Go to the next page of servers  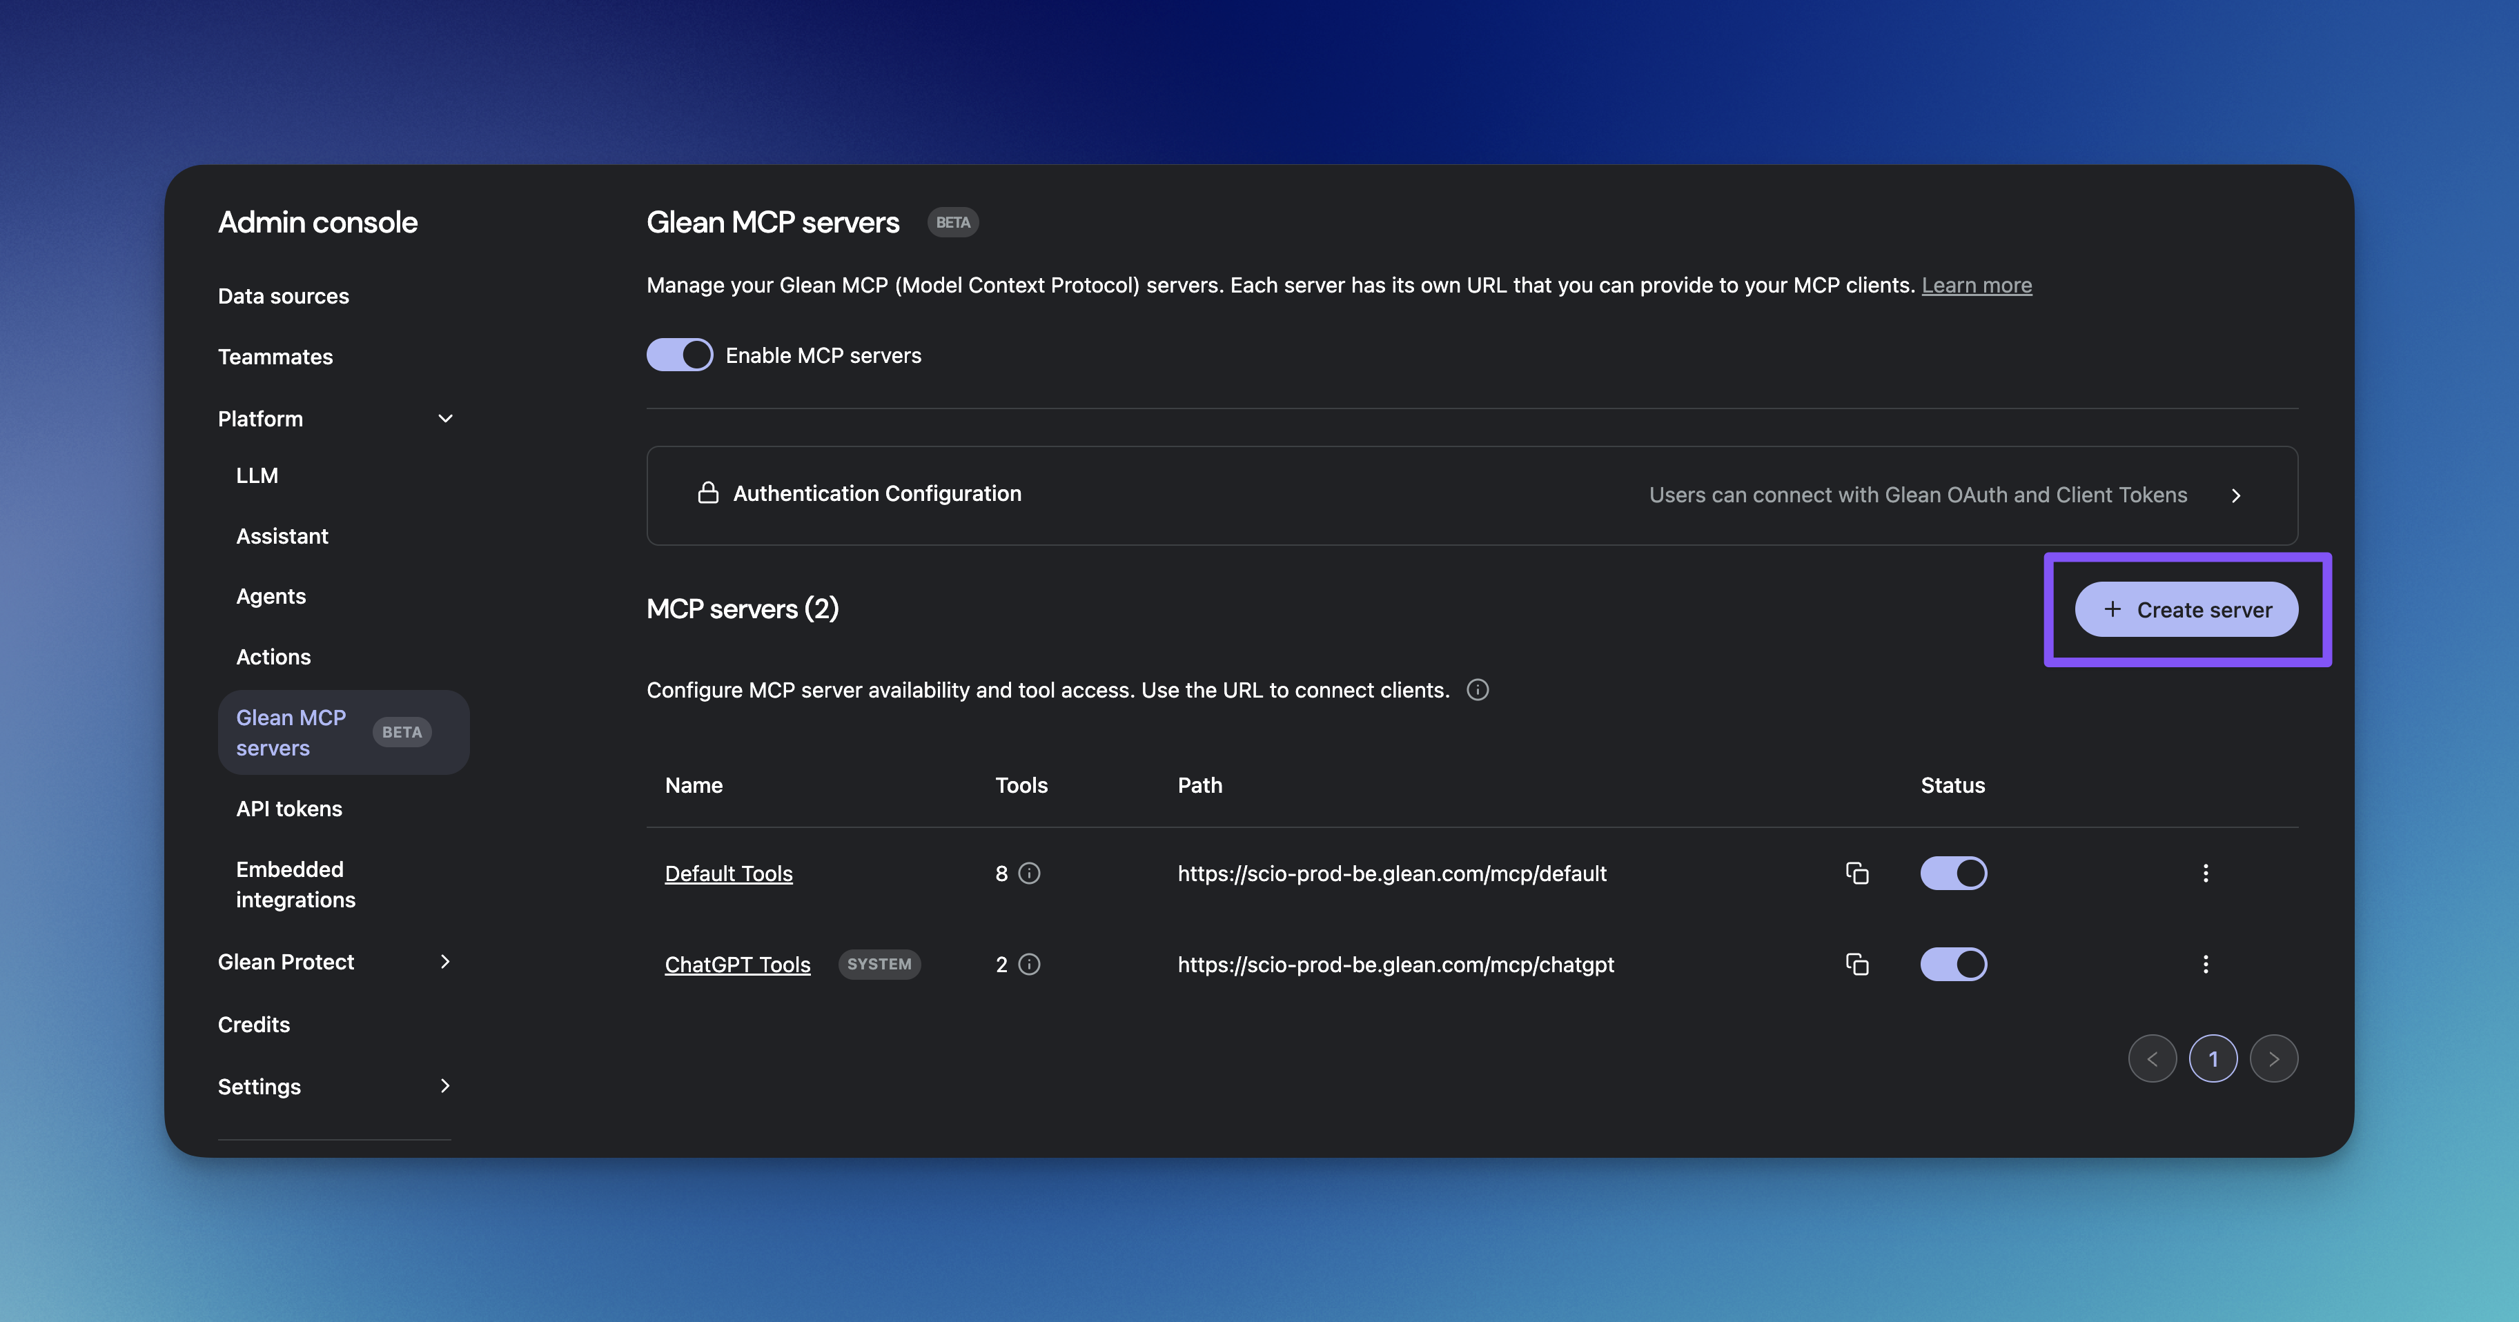[2275, 1058]
